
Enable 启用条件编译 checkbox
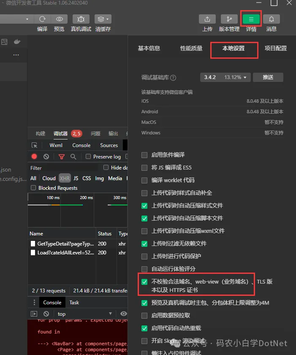(144, 155)
